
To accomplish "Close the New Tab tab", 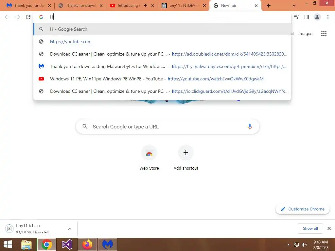I will pyautogui.click(x=256, y=6).
